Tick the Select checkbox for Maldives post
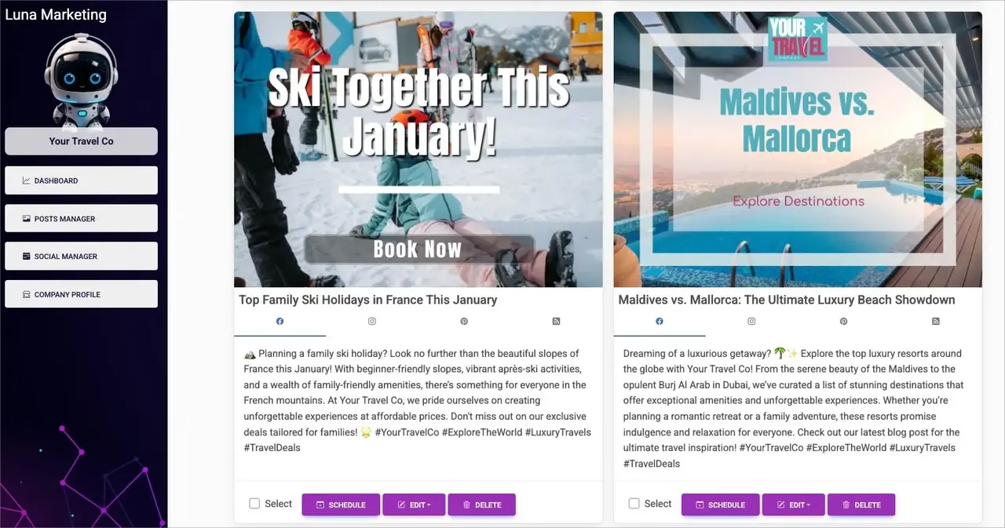 634,504
